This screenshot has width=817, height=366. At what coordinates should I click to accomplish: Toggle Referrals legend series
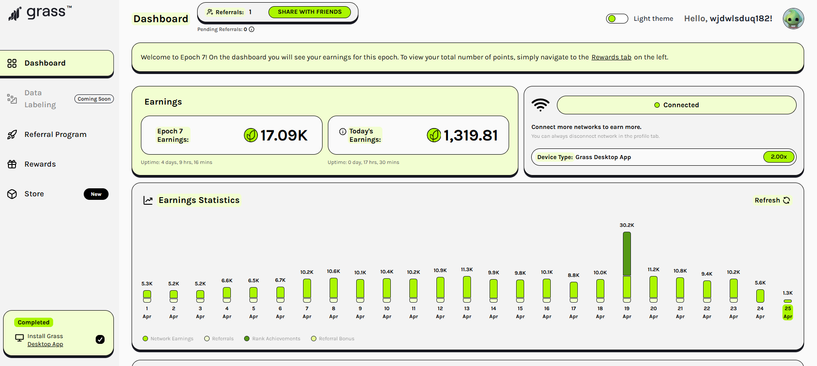(x=219, y=339)
